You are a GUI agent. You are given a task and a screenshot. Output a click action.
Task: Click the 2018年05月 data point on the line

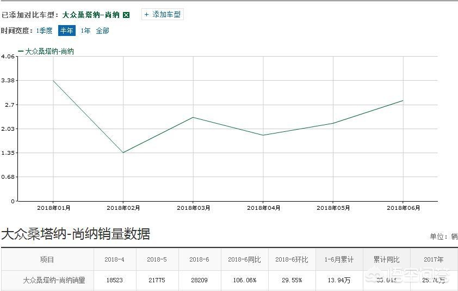tap(333, 123)
